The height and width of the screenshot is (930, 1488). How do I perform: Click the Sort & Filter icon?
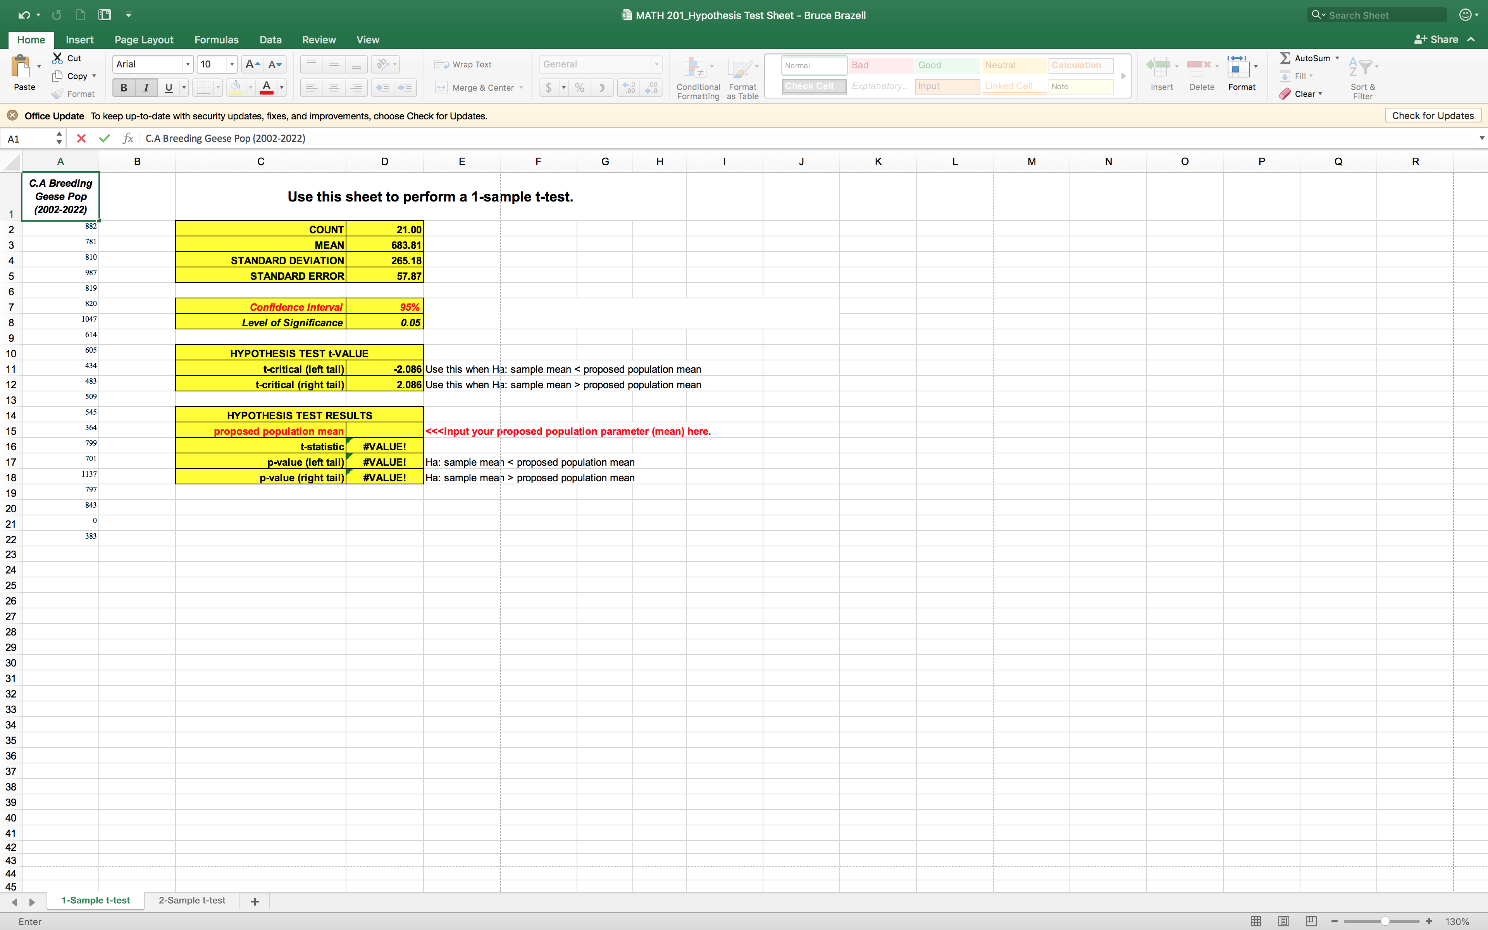[x=1361, y=66]
